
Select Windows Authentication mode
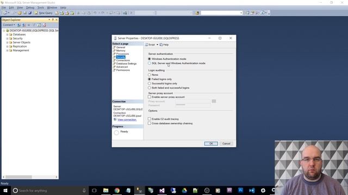[x=150, y=59]
